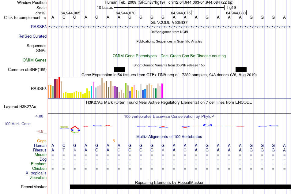Click the RASSF3 GENCODE intron arrow line
The height and width of the screenshot is (194, 291).
pyautogui.click(x=169, y=27)
